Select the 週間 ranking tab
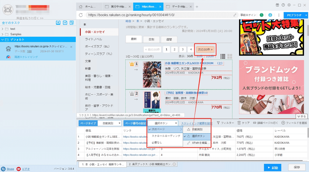 tap(169, 39)
